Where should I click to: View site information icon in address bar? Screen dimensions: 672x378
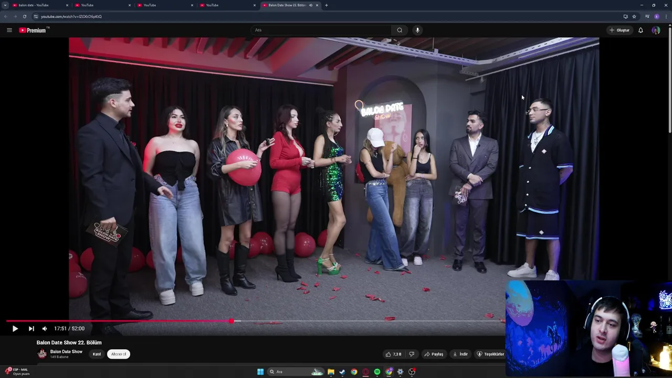pyautogui.click(x=36, y=16)
